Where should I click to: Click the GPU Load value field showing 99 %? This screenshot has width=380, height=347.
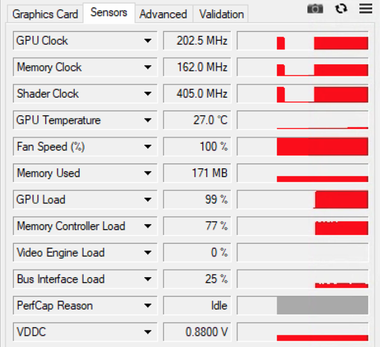pos(197,199)
